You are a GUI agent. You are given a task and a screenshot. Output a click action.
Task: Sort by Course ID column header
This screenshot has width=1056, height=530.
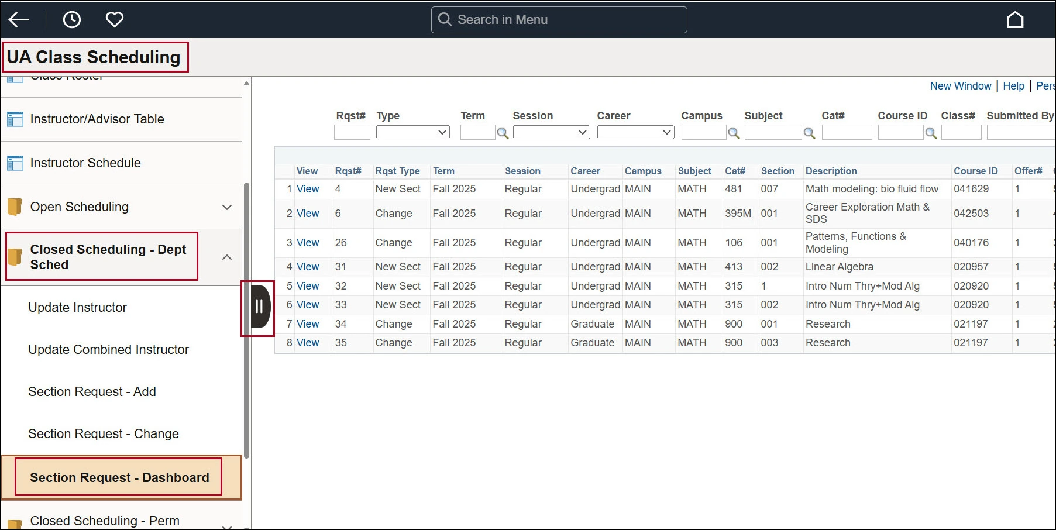[975, 171]
